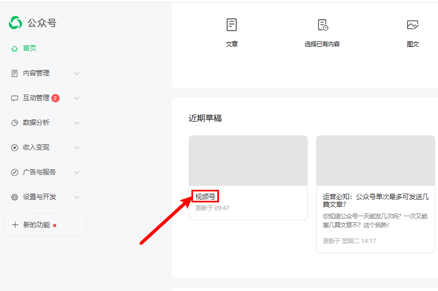Click the 首页 home icon
Viewport: 438px width, 291px height.
(x=15, y=48)
